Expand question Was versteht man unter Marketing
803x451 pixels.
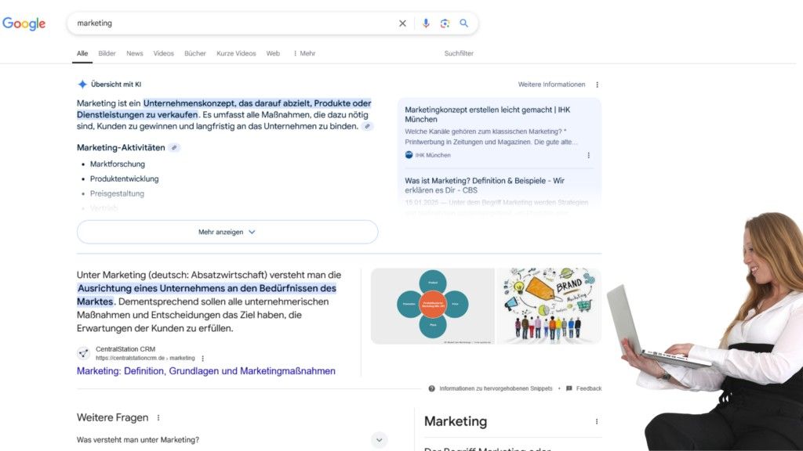coord(380,440)
